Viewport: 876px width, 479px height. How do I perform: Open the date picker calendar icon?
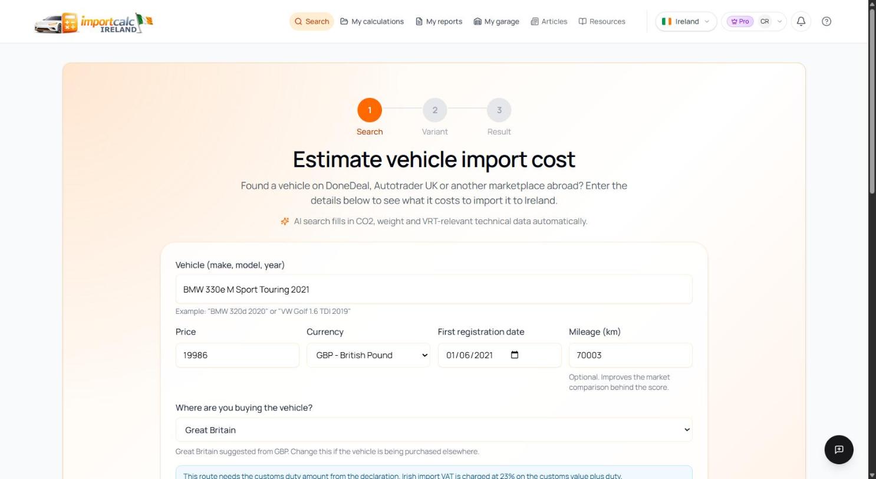pos(515,355)
